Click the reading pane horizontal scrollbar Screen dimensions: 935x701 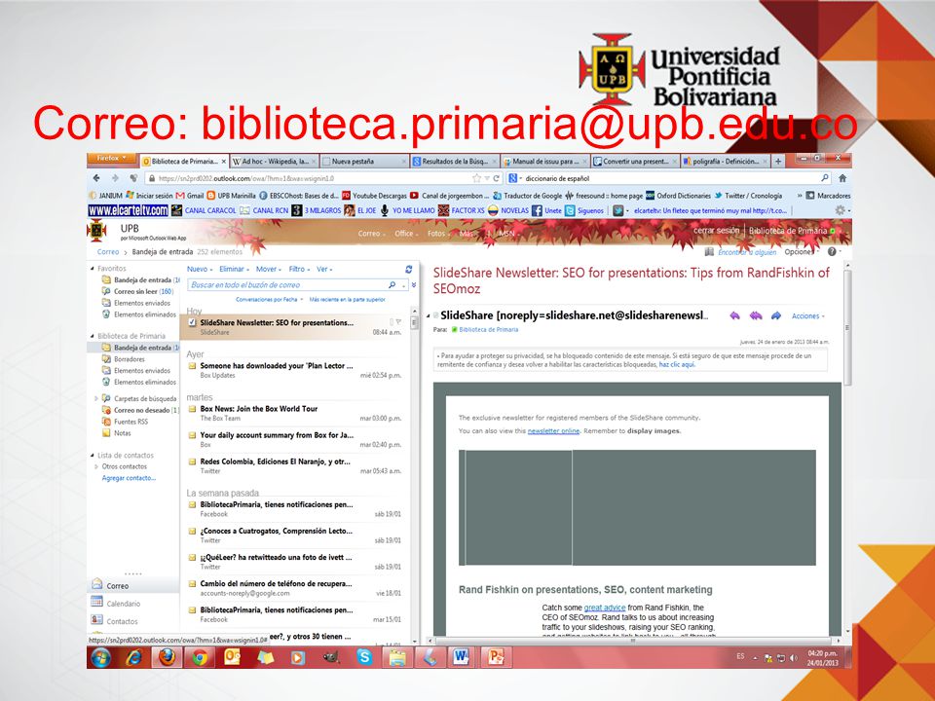(635, 641)
